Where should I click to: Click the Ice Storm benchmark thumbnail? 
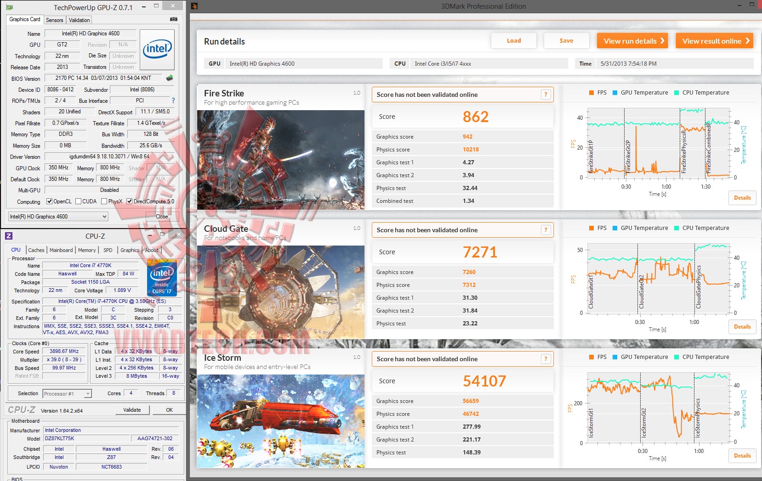[281, 421]
